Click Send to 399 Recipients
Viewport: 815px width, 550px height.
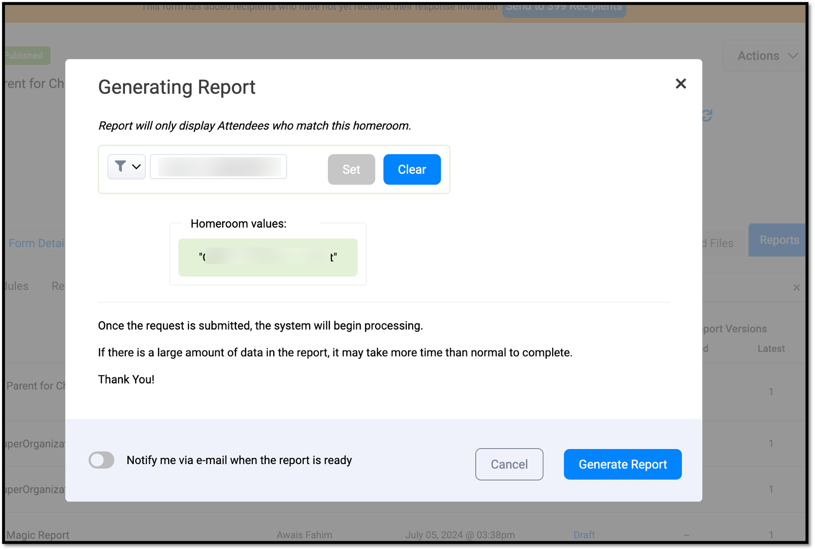click(x=563, y=7)
